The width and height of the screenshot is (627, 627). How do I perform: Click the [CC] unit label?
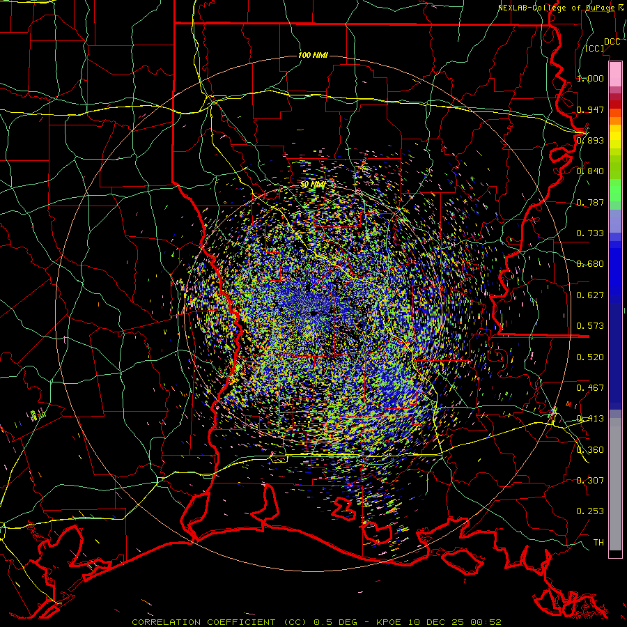click(x=595, y=48)
